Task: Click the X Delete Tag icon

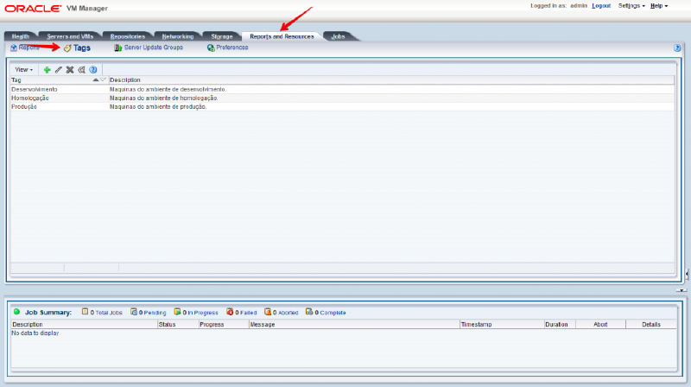Action: (70, 69)
